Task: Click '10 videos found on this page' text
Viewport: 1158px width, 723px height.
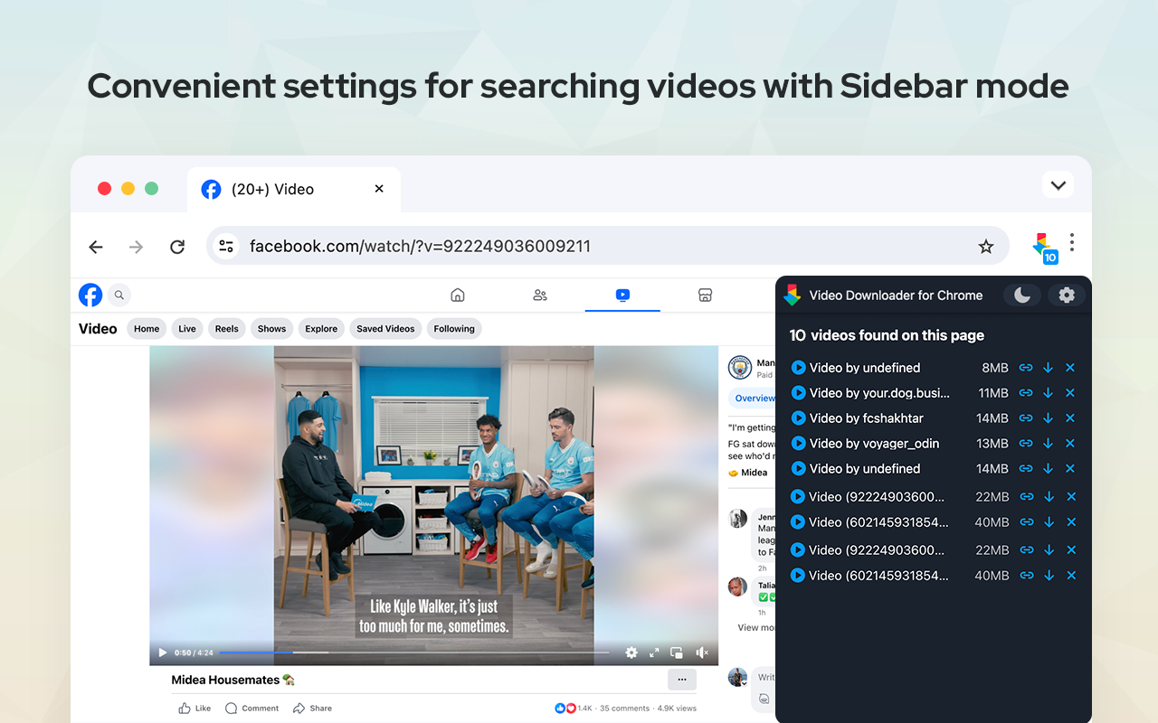Action: click(887, 335)
